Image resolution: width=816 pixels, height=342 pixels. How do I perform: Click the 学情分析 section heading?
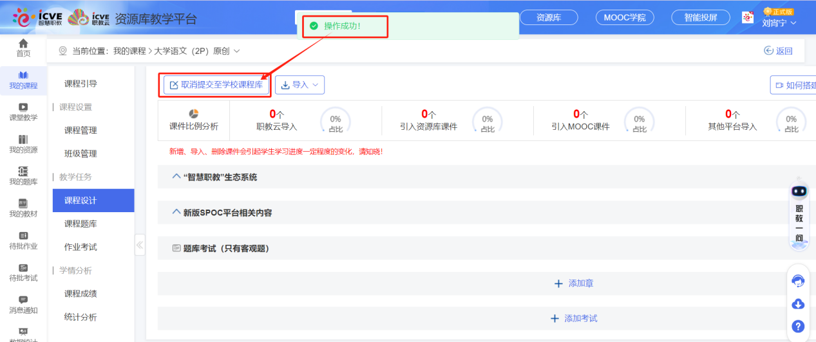pos(75,271)
